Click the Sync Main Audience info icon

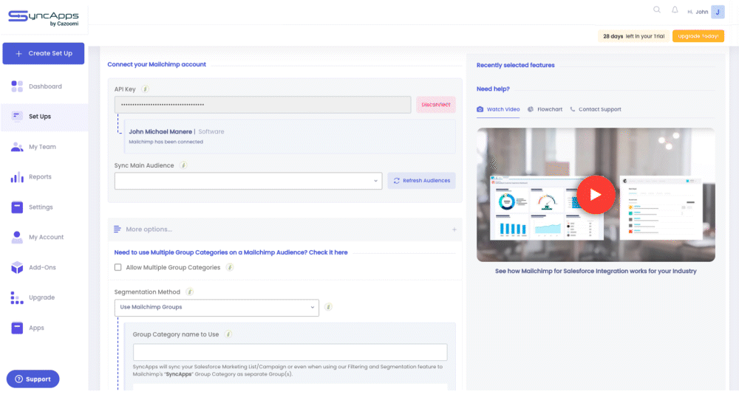click(x=183, y=165)
